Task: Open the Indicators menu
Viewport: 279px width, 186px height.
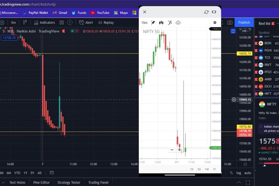Action: pyautogui.click(x=44, y=23)
